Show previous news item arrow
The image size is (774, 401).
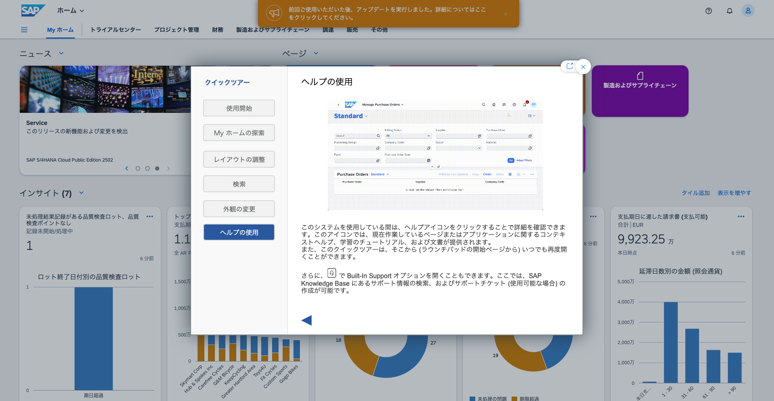click(x=127, y=168)
